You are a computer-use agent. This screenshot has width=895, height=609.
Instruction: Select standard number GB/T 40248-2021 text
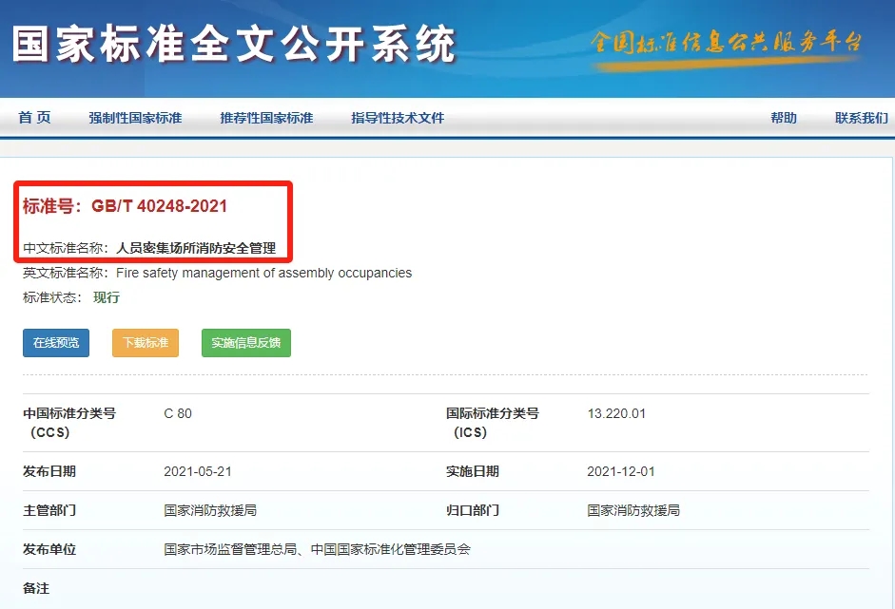click(x=159, y=206)
